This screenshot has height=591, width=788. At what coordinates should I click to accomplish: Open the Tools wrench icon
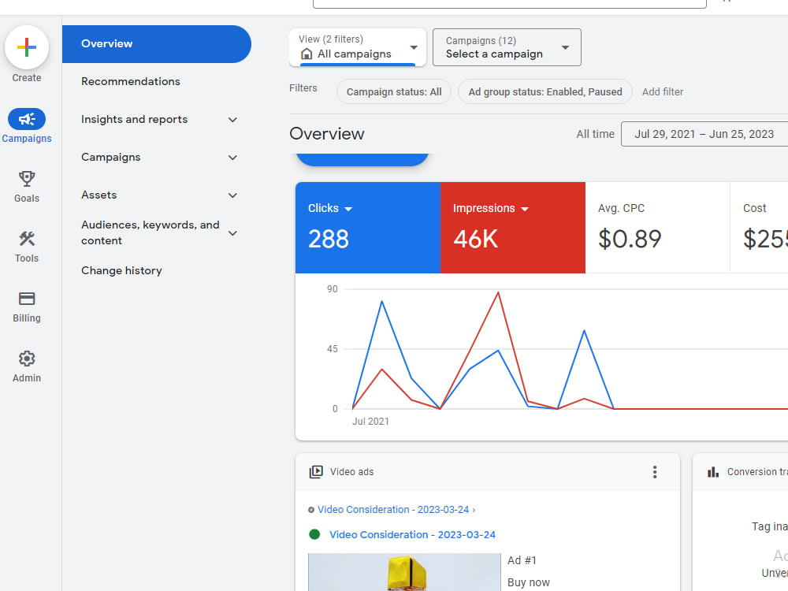coord(27,239)
